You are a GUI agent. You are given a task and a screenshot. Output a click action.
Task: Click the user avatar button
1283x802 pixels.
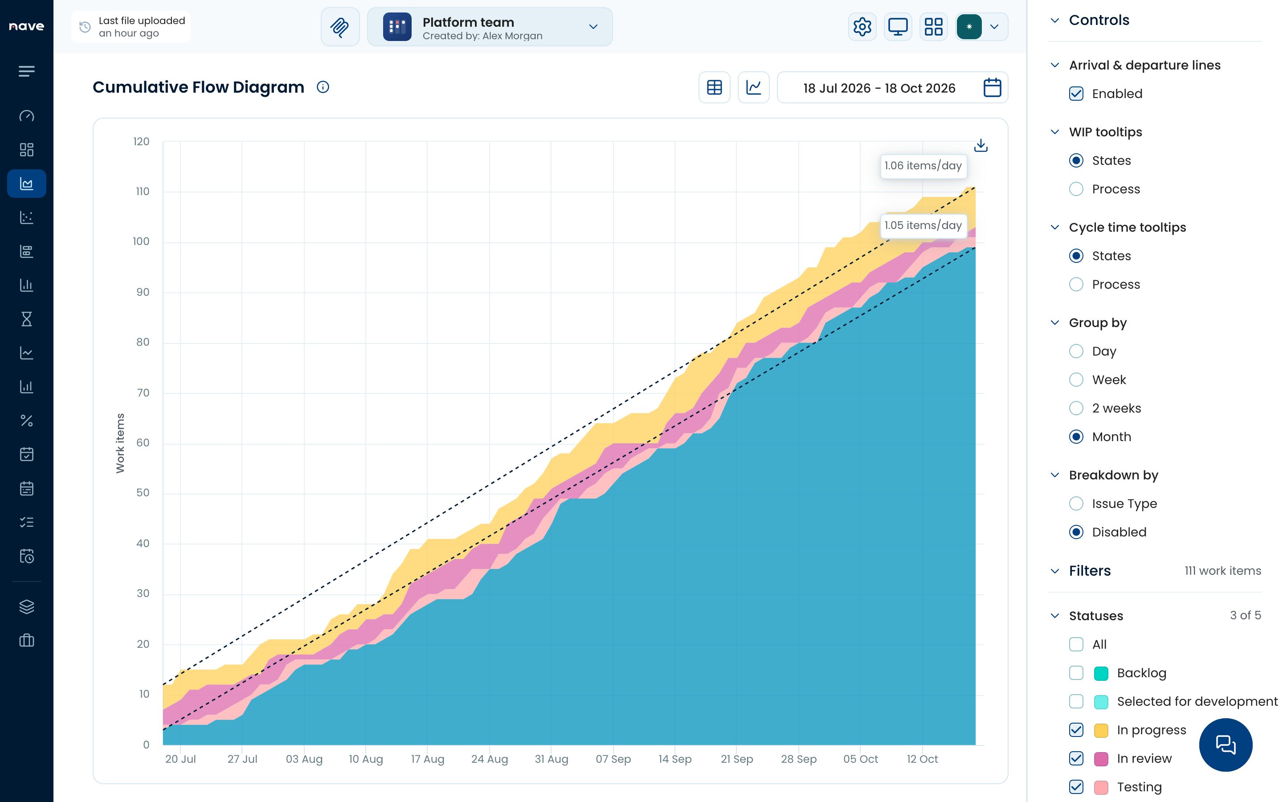pyautogui.click(x=968, y=27)
